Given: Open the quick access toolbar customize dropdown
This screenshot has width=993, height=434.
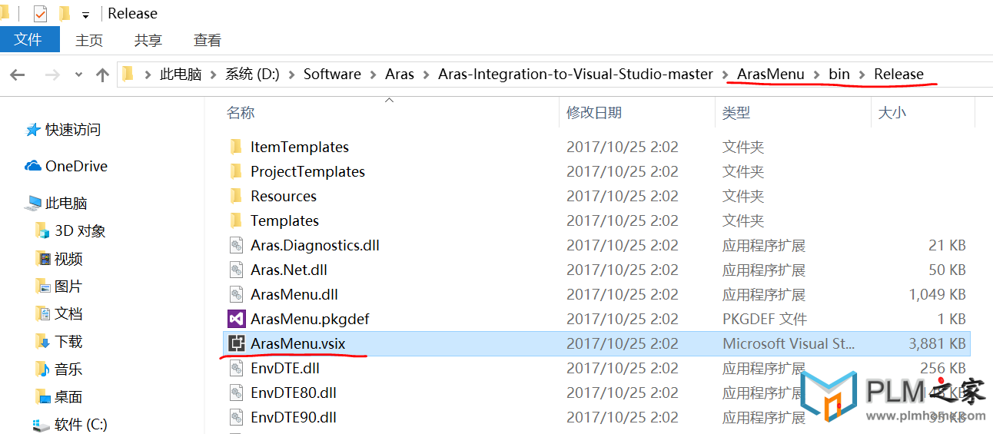Looking at the screenshot, I should (85, 15).
